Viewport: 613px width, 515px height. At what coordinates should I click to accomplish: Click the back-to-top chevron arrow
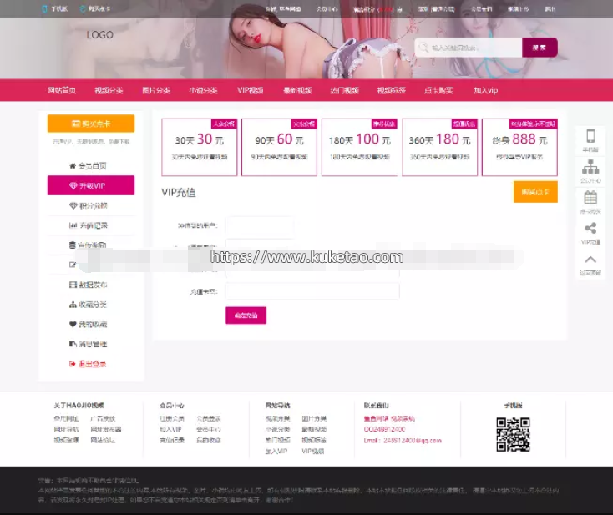pos(590,260)
